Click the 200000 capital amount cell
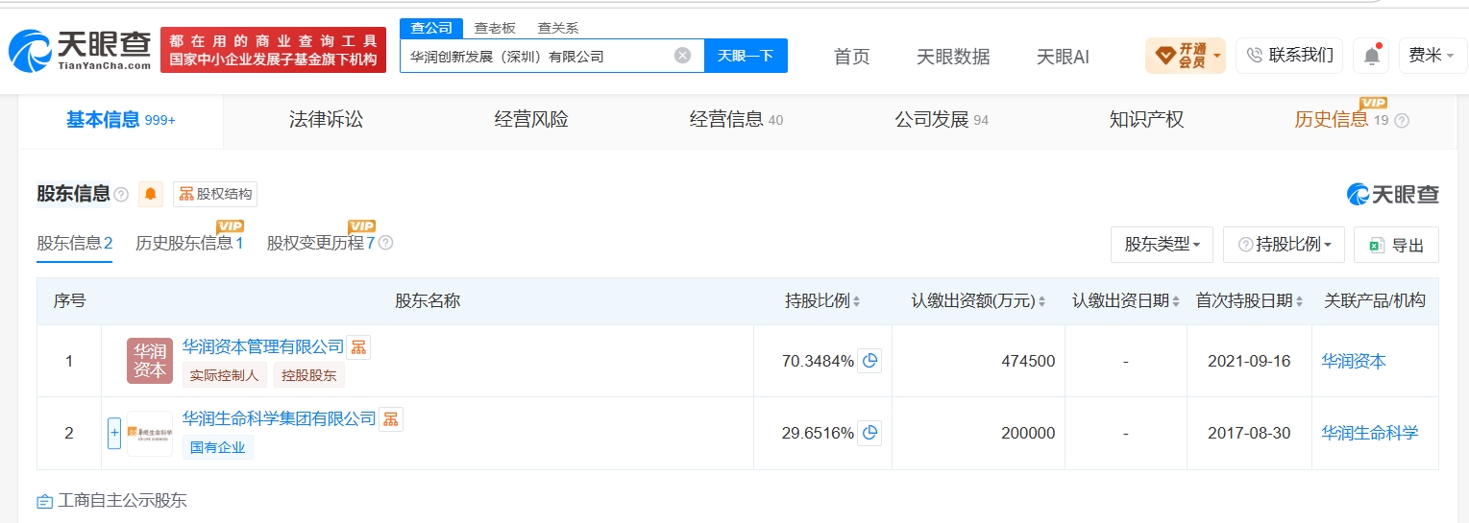1469x523 pixels. [x=978, y=434]
